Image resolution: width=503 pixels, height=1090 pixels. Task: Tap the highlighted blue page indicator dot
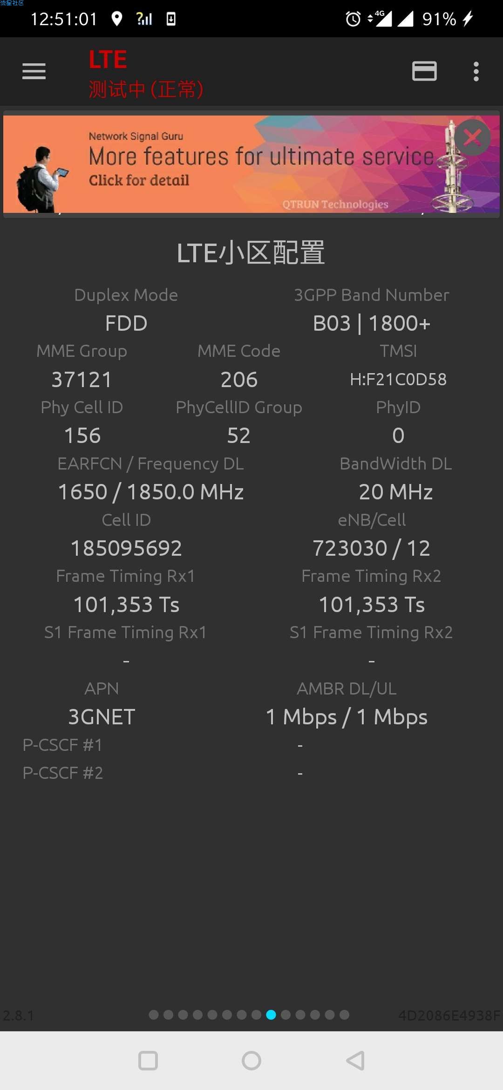click(x=271, y=1015)
